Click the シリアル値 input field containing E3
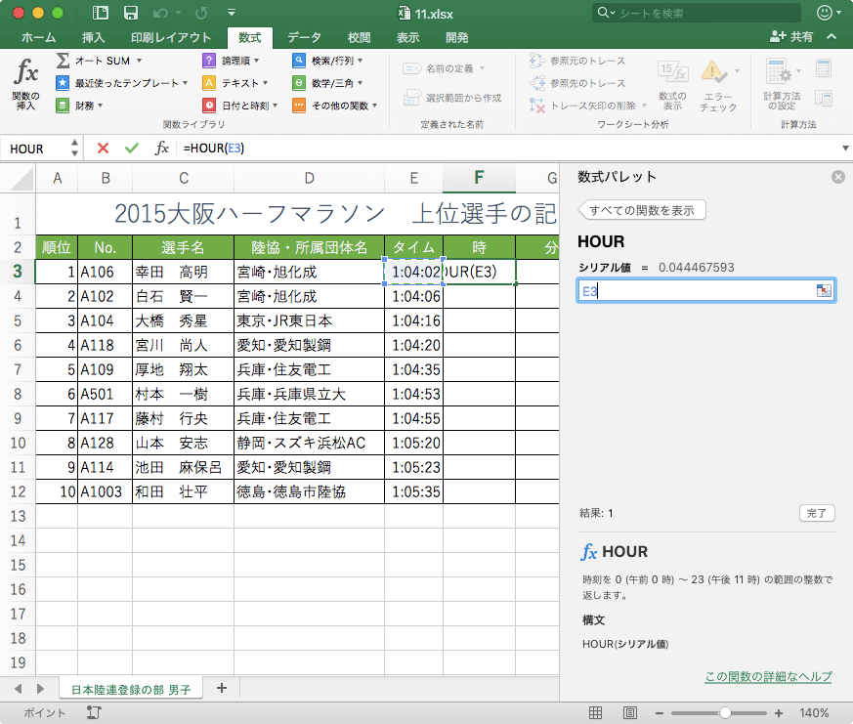The image size is (853, 724). click(696, 291)
